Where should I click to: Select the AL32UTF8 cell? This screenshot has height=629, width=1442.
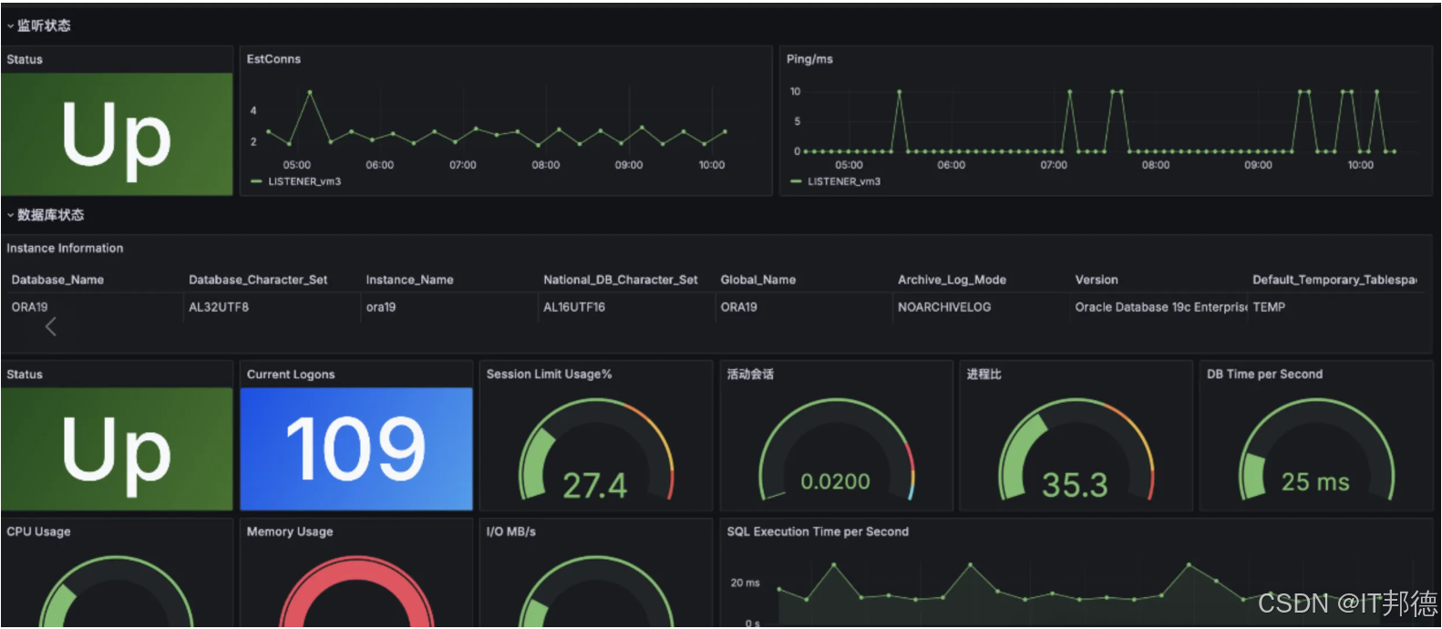click(x=219, y=307)
